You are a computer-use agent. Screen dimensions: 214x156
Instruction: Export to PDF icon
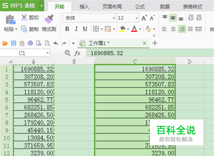[x=22, y=43]
